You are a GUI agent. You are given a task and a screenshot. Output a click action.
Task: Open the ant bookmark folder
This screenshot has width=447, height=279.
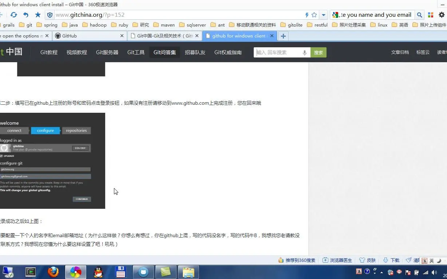click(x=218, y=25)
